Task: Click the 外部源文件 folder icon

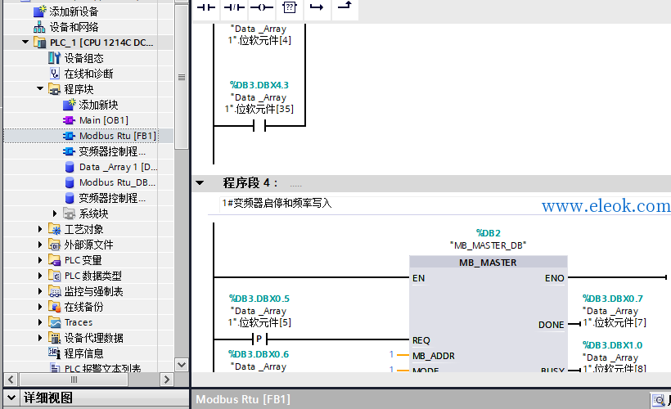Action: tap(54, 245)
